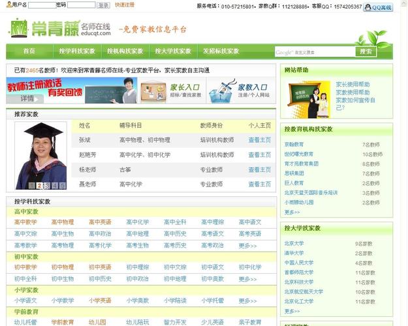
Task: Open the 家教入口 ID badge banner
Action: [x=241, y=90]
